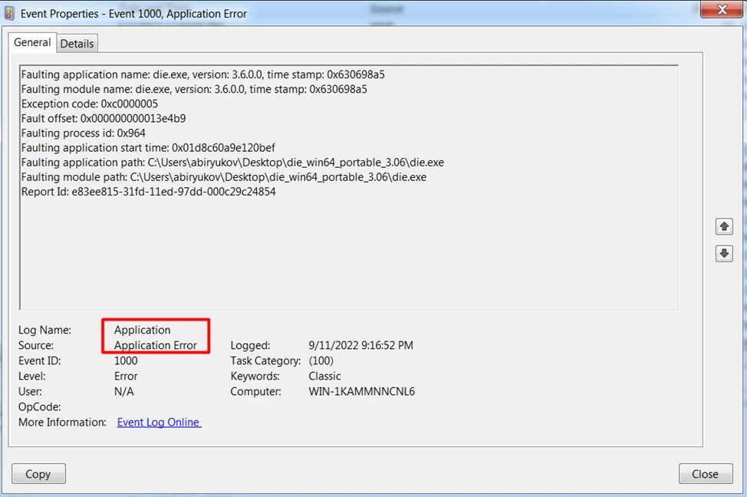Screen dimensions: 747x497
Task: Click the Task Category value (100)
Action: pyautogui.click(x=321, y=360)
